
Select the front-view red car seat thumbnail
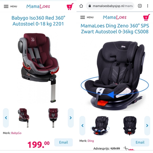pyautogui.click(x=53, y=118)
